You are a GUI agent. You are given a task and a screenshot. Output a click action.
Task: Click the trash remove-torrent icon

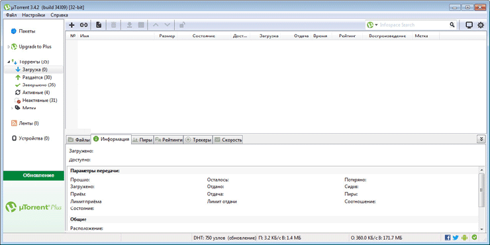tap(114, 25)
